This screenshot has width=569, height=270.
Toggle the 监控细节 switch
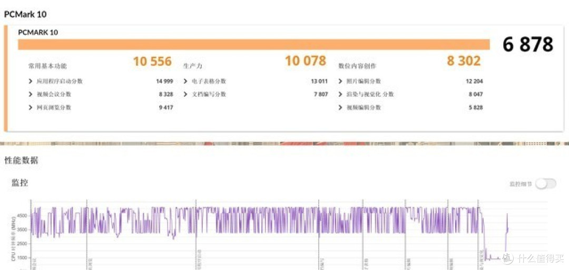coord(545,184)
